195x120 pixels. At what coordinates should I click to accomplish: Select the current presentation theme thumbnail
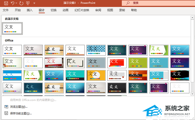pyautogui.click(x=12, y=28)
